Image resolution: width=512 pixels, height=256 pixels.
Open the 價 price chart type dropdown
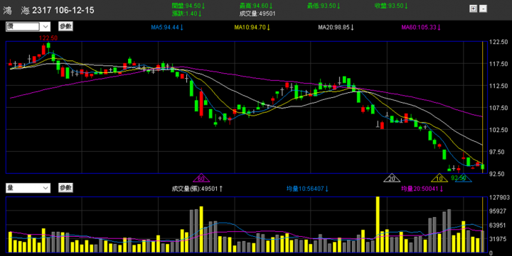click(x=28, y=26)
